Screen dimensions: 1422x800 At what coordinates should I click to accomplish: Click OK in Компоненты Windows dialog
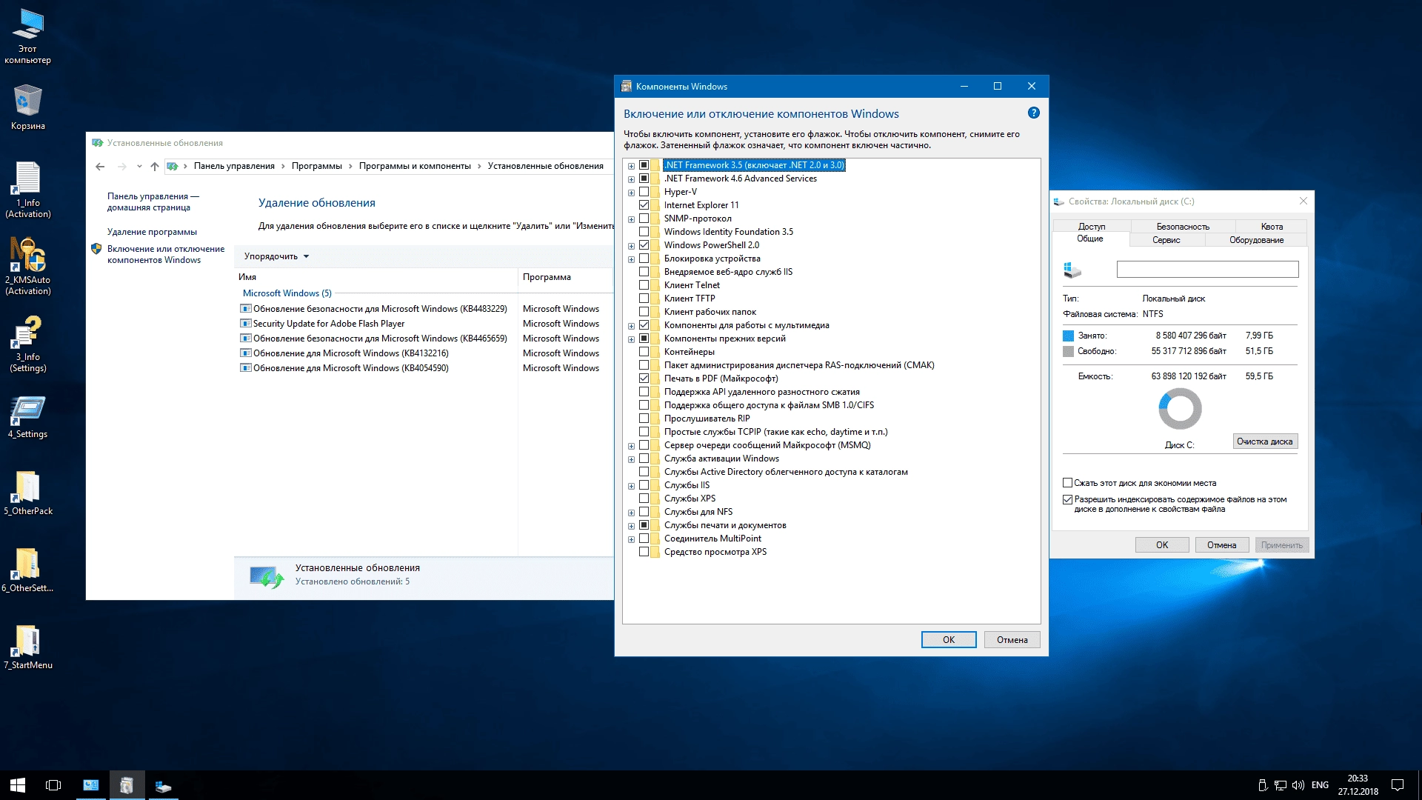(949, 640)
